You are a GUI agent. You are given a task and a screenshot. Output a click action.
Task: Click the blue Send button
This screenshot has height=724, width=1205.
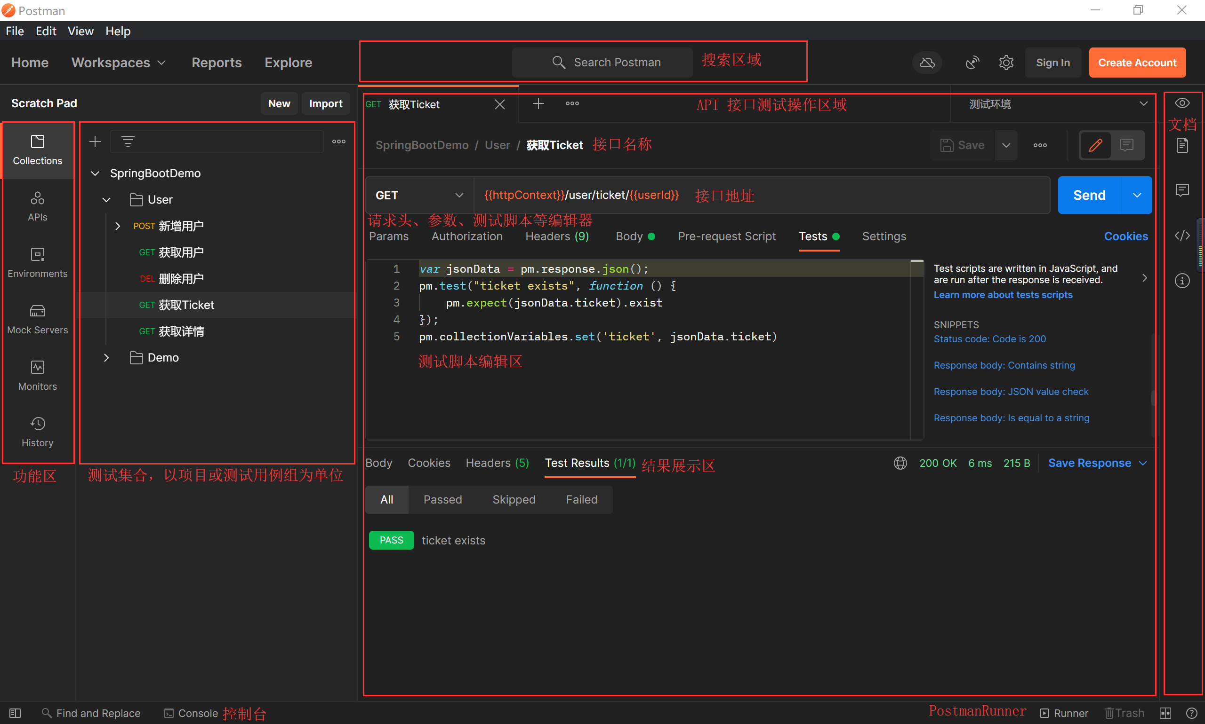coord(1089,195)
